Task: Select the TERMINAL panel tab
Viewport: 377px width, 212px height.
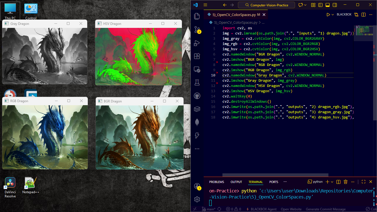Action: point(256,182)
